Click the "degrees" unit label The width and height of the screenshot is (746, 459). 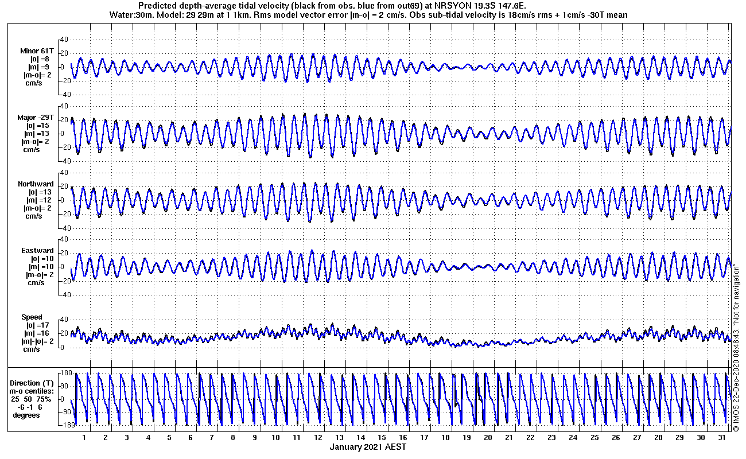click(26, 415)
